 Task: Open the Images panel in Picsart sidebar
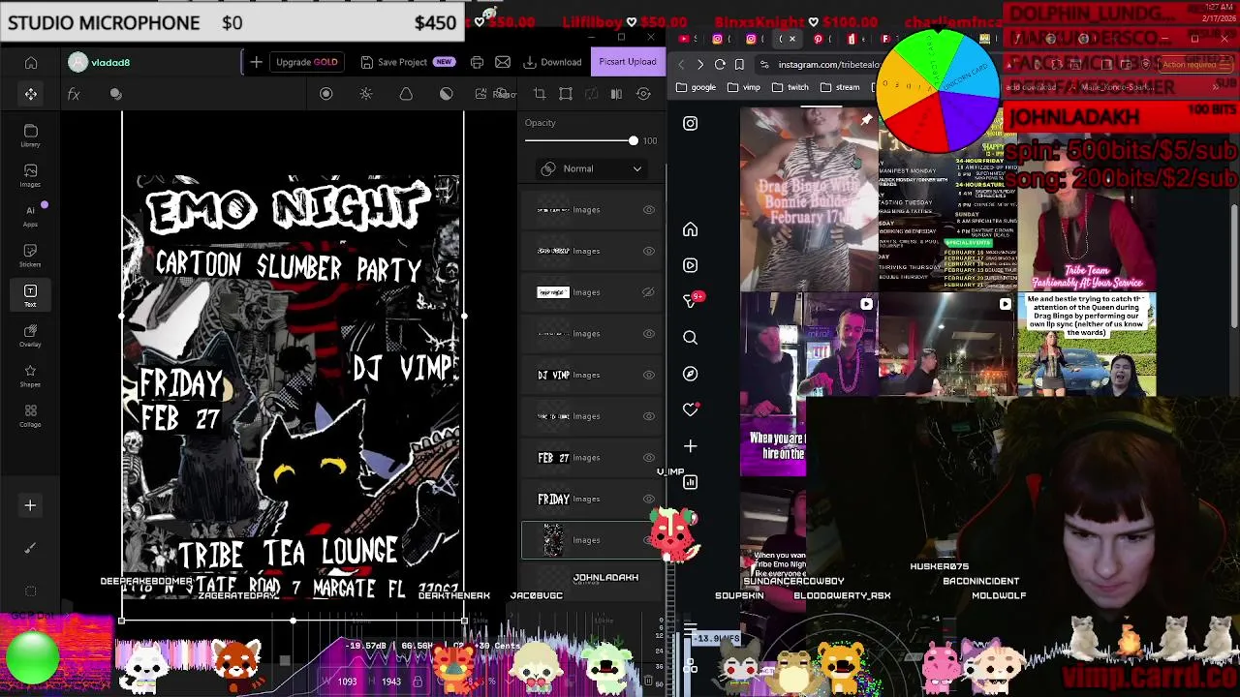[x=31, y=175]
